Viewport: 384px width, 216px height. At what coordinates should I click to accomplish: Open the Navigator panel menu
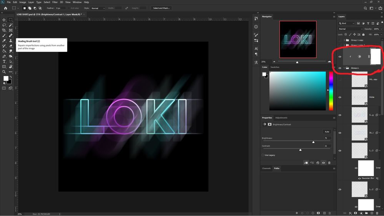pyautogui.click(x=334, y=17)
